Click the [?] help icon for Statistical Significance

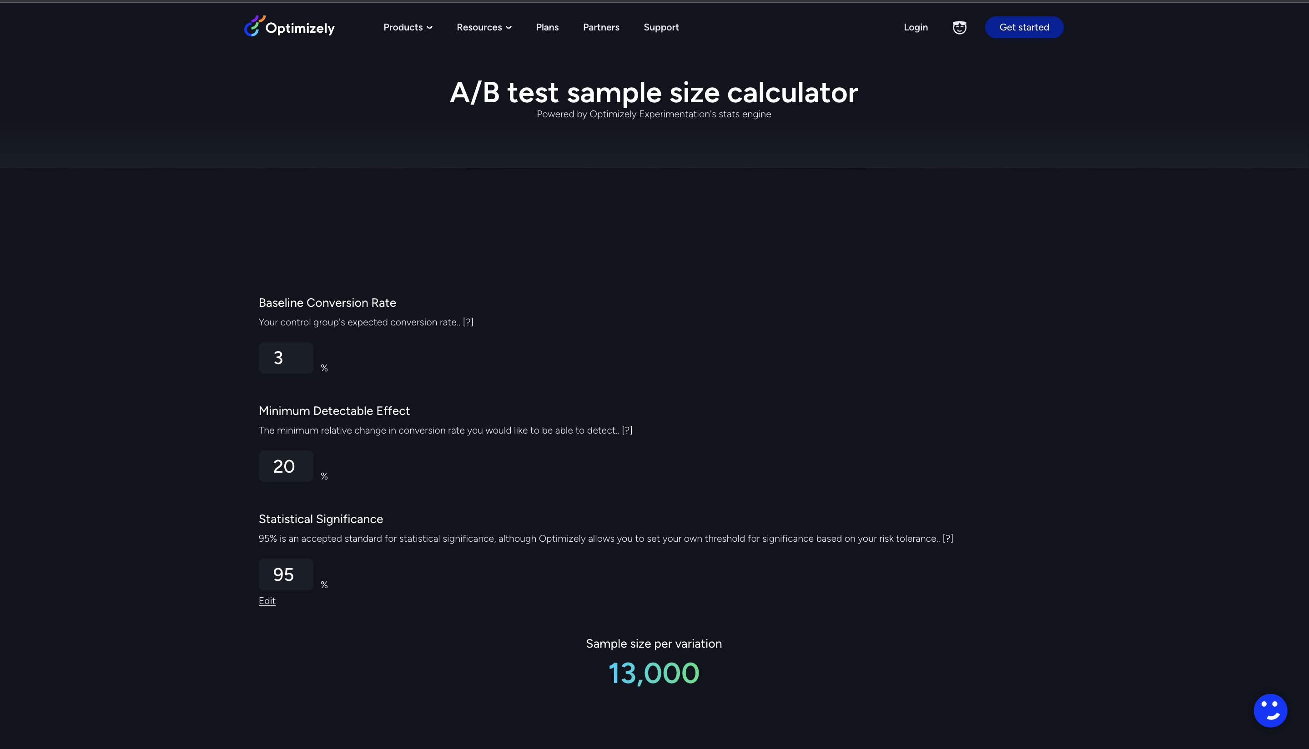pos(949,538)
